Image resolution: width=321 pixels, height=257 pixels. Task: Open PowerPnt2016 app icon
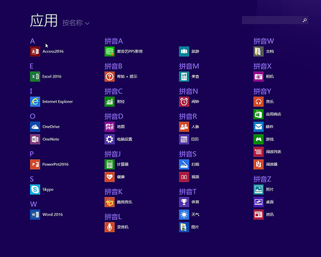tap(35, 164)
